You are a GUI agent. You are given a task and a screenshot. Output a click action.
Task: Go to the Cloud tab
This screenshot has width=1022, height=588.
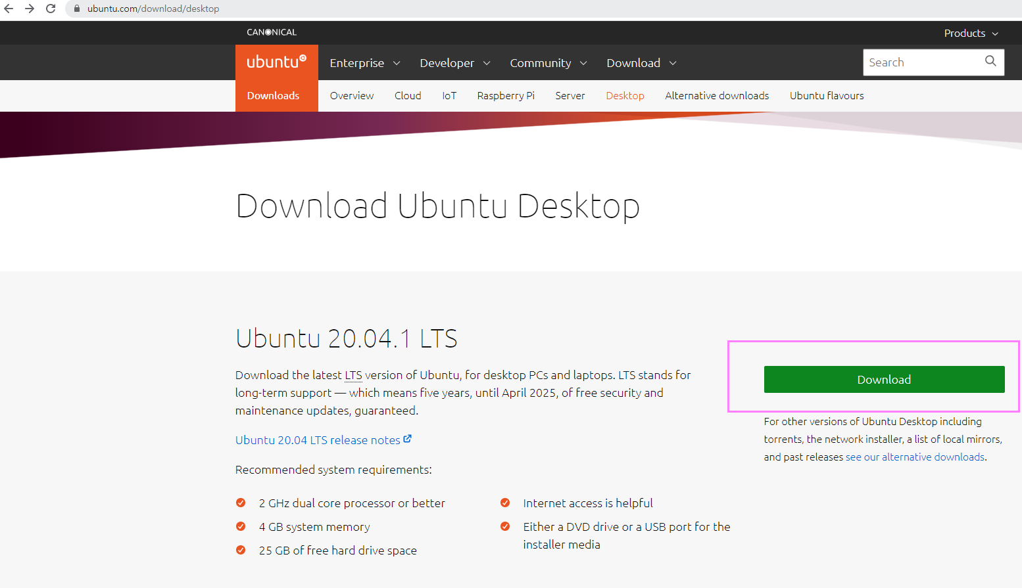point(408,96)
